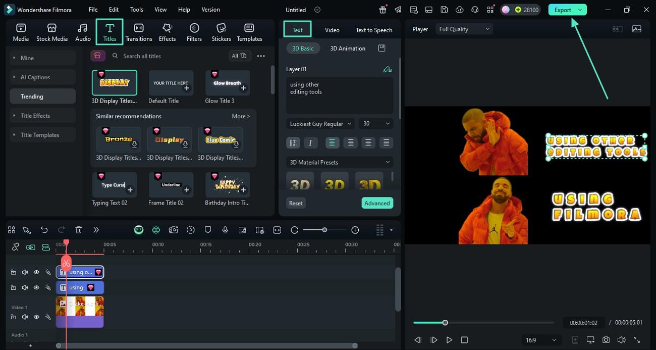Delete the selected clip with trash icon
This screenshot has height=350, width=656.
[79, 230]
